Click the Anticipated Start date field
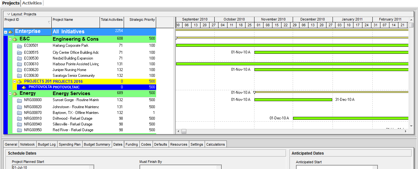The width and height of the screenshot is (418, 169). (x=336, y=167)
